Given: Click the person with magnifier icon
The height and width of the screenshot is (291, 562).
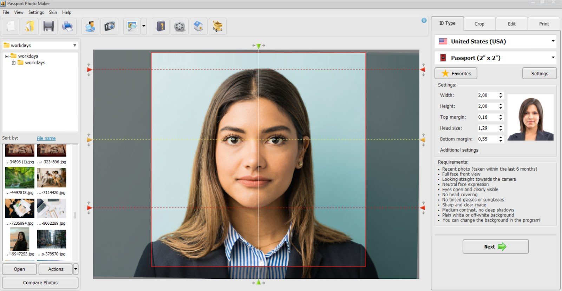Looking at the screenshot, I should pos(90,26).
